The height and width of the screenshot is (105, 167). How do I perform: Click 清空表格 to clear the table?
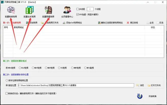(x=132, y=23)
